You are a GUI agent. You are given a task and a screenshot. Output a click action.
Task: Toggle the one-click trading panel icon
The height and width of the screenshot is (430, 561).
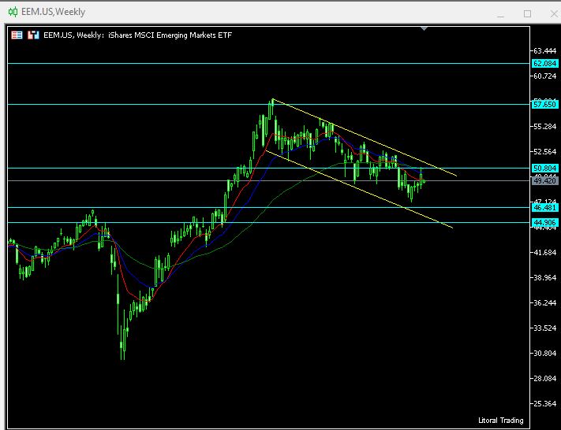(33, 35)
